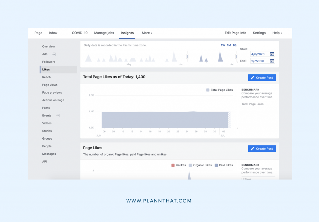Click the Paid Likes legend square
Image resolution: width=319 pixels, height=222 pixels.
tap(217, 165)
